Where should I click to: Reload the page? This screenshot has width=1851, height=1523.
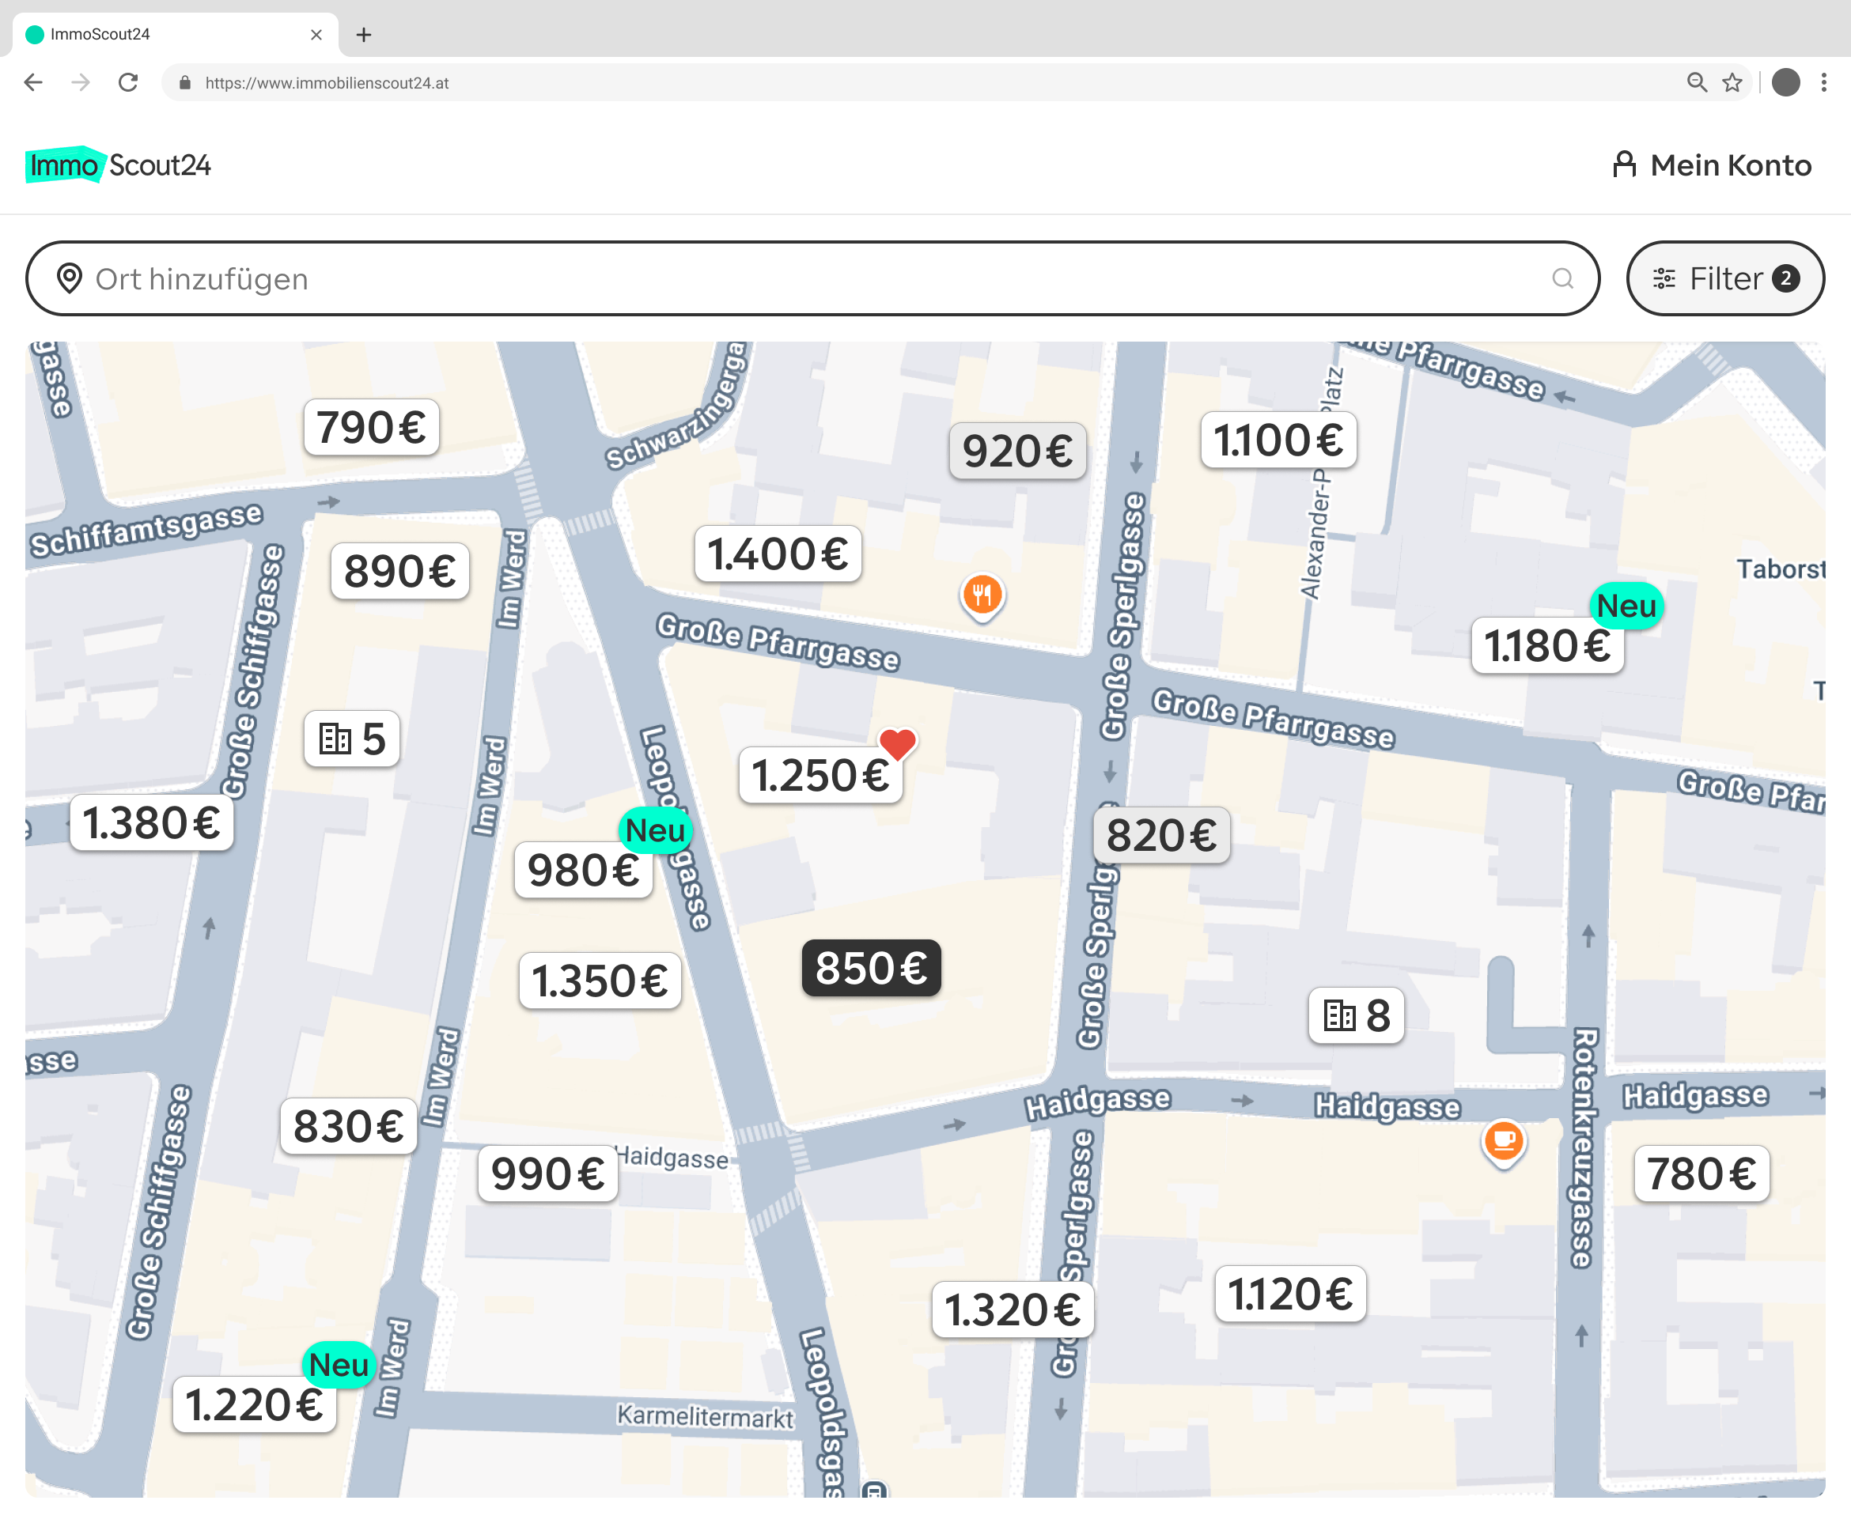pos(128,82)
